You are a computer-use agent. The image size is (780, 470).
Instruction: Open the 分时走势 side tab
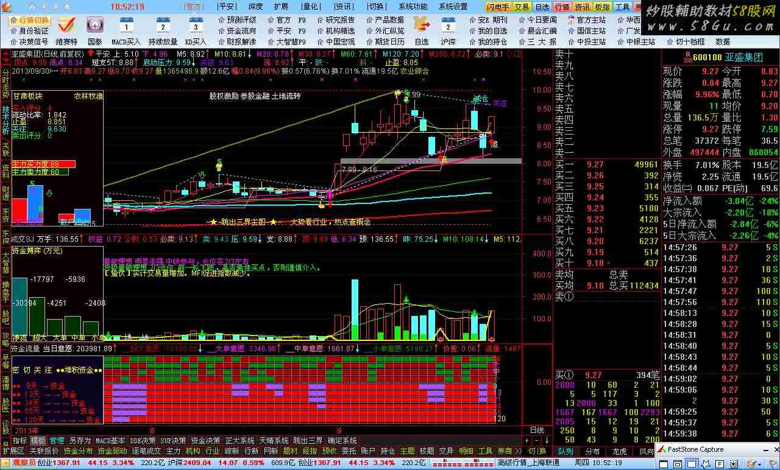(5, 83)
